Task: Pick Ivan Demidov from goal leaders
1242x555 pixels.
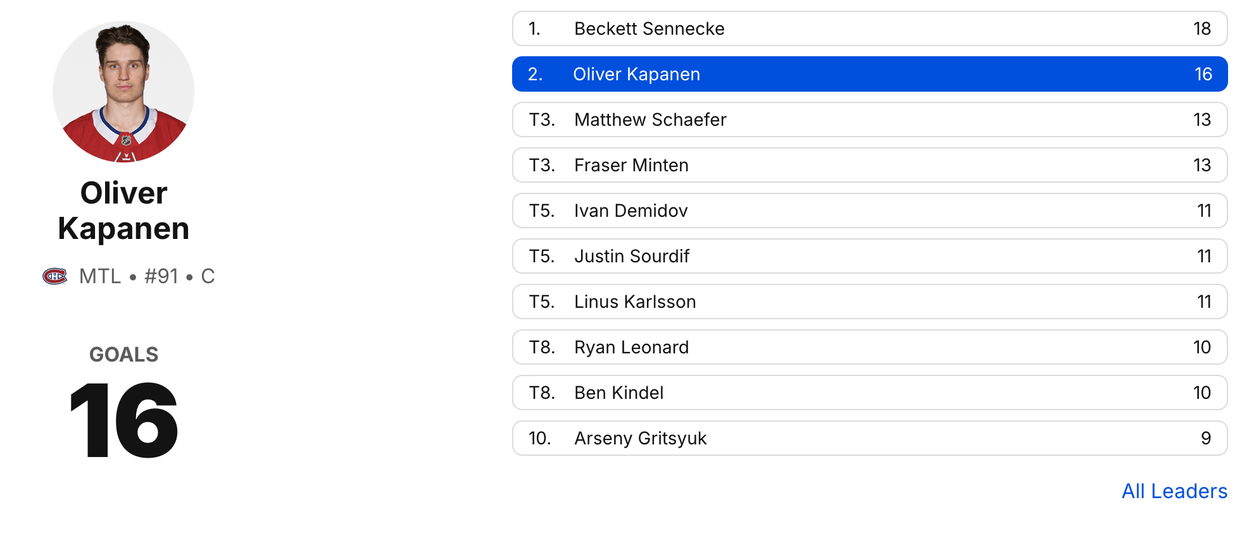Action: coord(869,210)
